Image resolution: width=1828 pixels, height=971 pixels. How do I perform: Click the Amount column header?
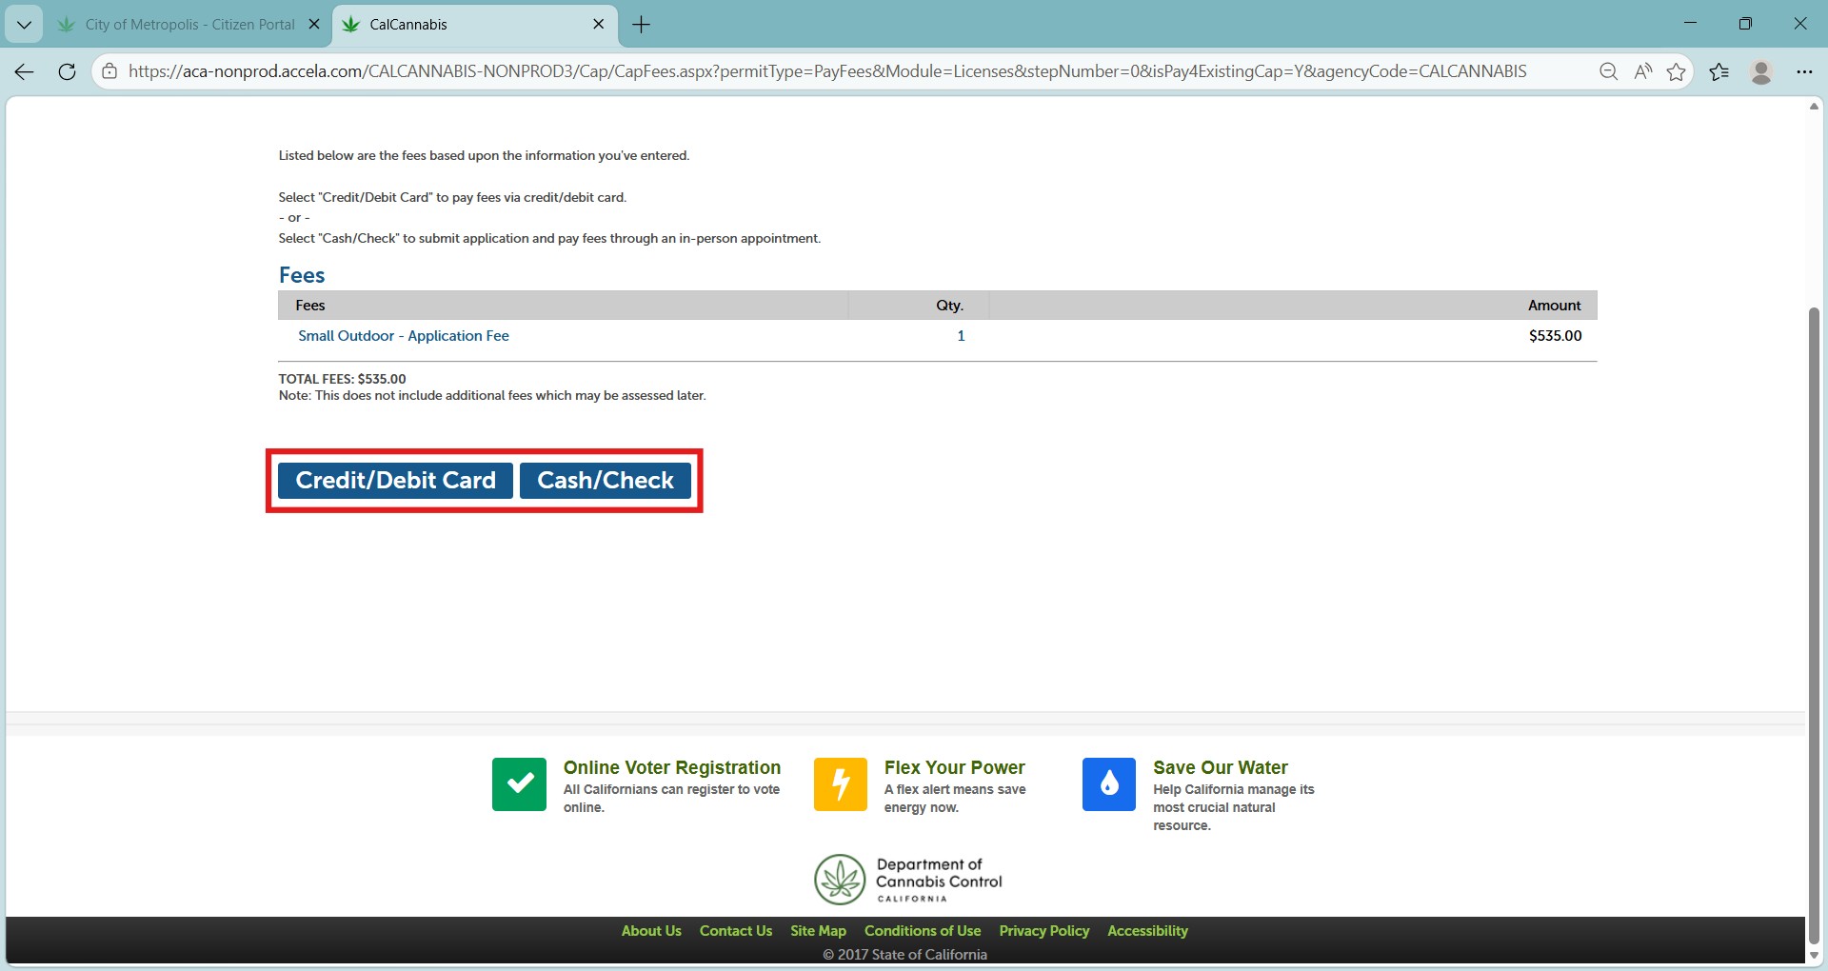click(1555, 306)
